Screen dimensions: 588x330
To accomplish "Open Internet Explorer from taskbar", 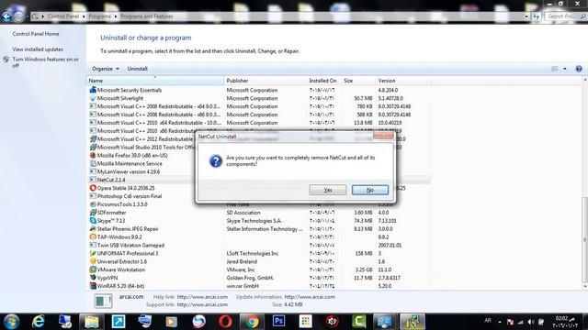I will pos(39,322).
